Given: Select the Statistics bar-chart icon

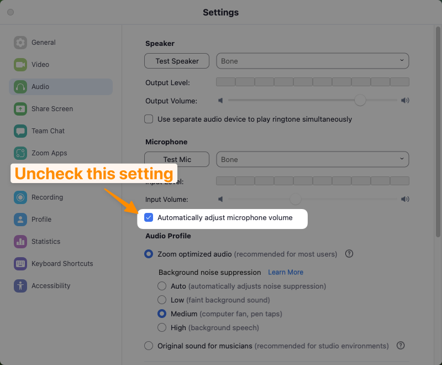Looking at the screenshot, I should pyautogui.click(x=20, y=242).
